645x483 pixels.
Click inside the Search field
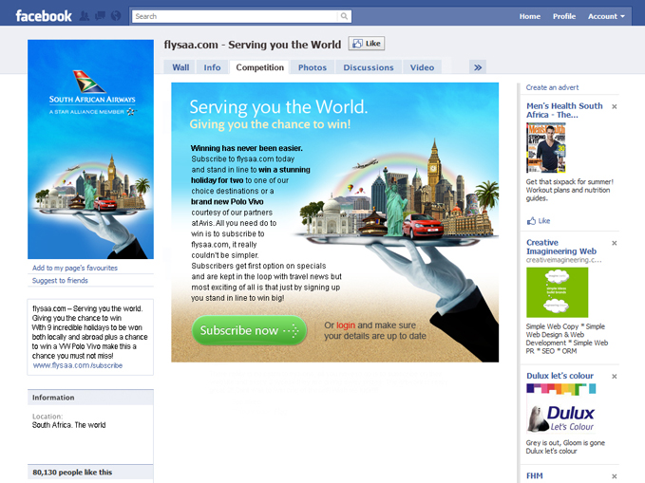(x=235, y=16)
